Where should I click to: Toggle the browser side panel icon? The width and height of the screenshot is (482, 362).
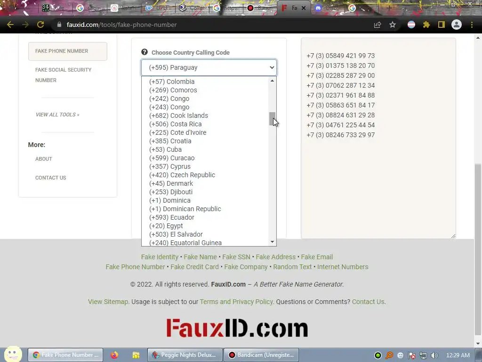coord(442,25)
